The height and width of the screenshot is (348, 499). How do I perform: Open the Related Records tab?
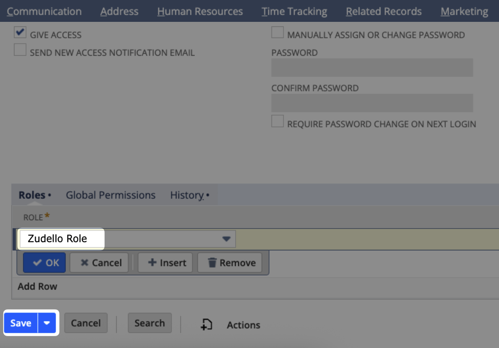pos(384,12)
